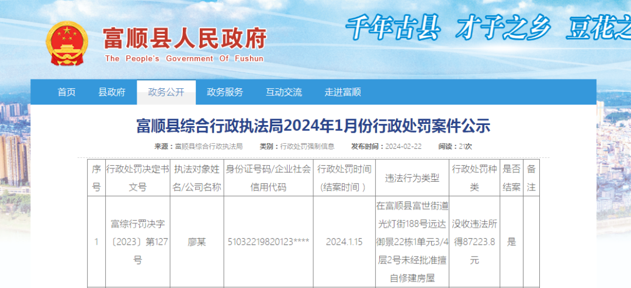The width and height of the screenshot is (631, 288).
Task: Click the 是否结案 column header
Action: click(511, 178)
